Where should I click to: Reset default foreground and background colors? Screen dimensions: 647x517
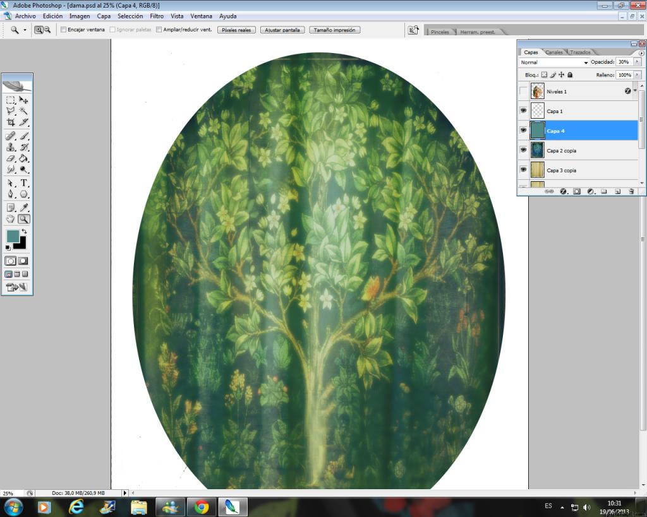point(8,247)
